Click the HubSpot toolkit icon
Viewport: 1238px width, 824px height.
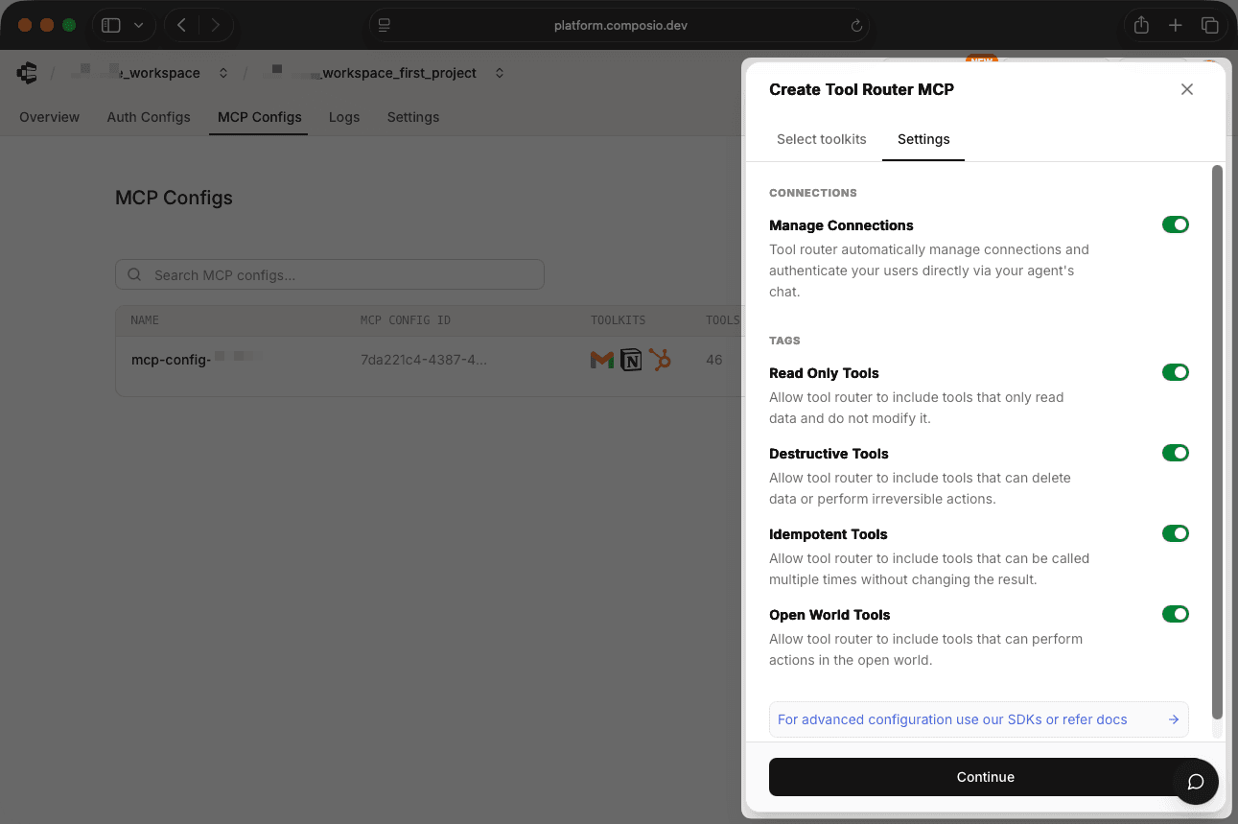661,360
